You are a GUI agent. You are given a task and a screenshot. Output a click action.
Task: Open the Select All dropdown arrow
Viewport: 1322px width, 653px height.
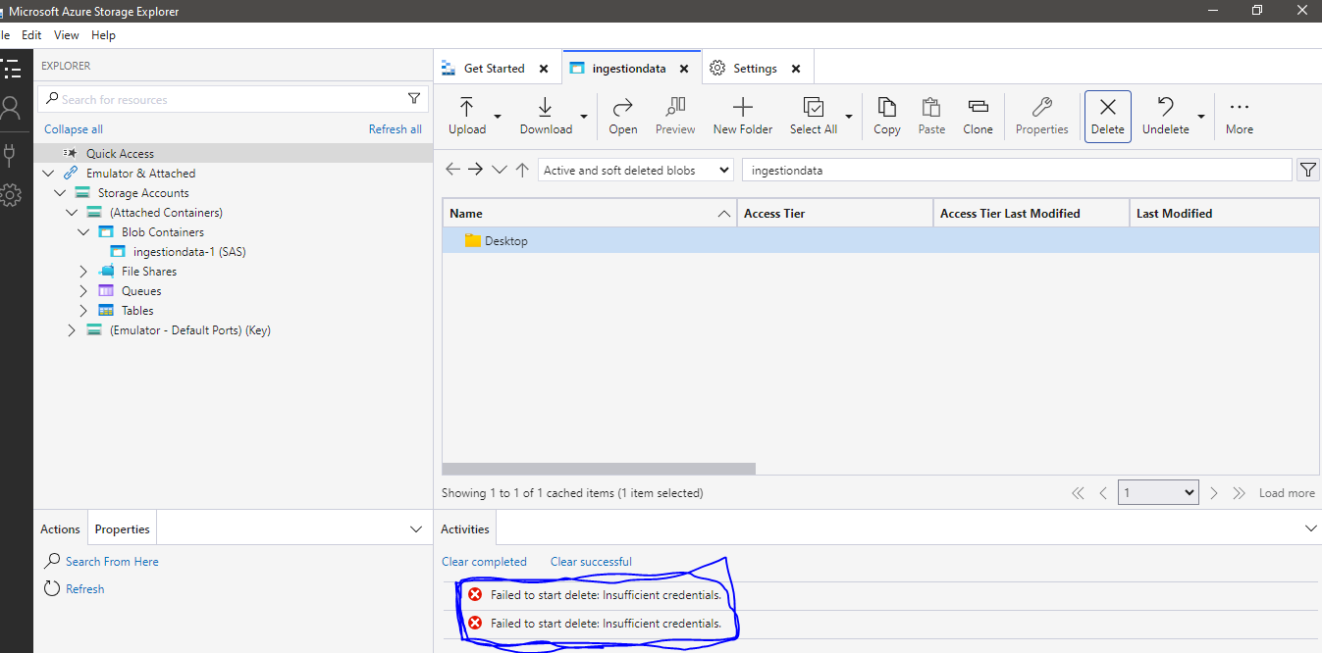coord(849,116)
